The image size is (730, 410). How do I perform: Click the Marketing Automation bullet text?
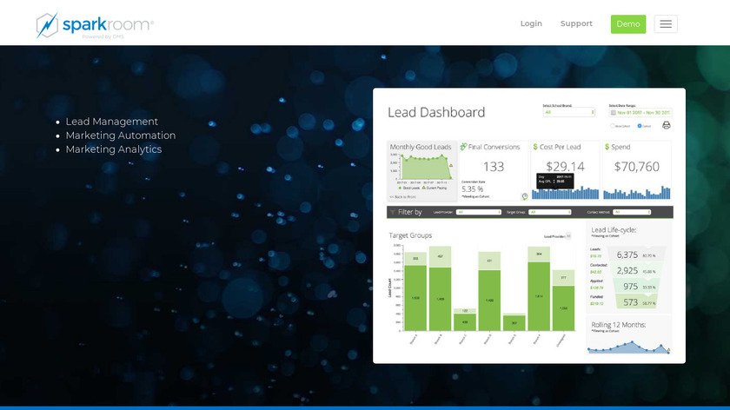click(121, 136)
